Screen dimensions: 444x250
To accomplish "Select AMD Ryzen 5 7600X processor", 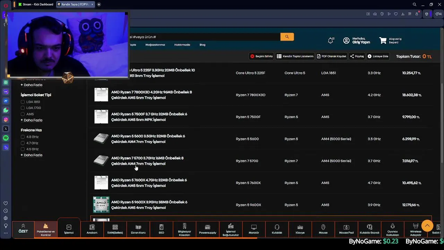I will pyautogui.click(x=149, y=183).
